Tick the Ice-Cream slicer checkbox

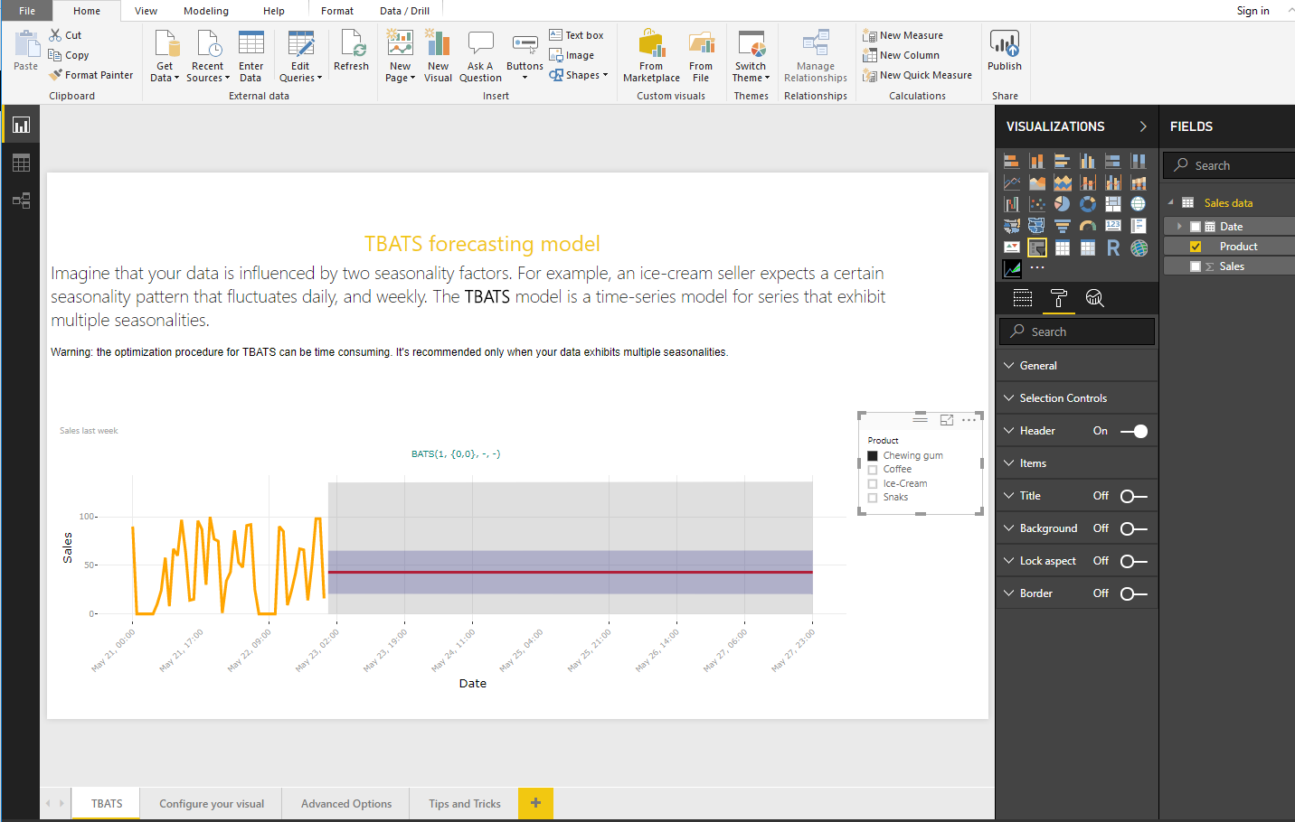(x=873, y=484)
